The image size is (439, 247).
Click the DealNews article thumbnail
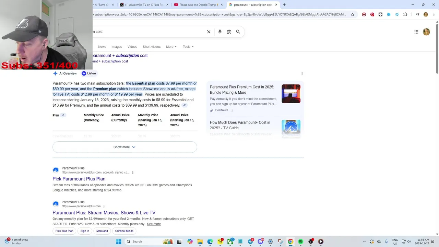pyautogui.click(x=291, y=94)
